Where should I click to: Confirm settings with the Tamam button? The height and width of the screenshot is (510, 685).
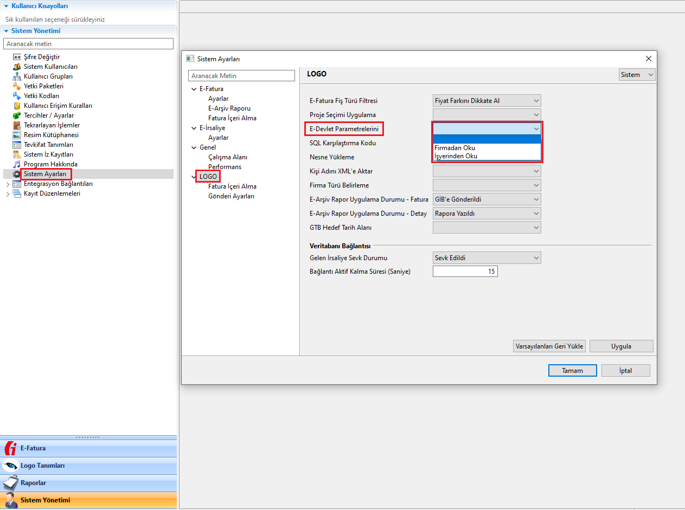coord(572,371)
